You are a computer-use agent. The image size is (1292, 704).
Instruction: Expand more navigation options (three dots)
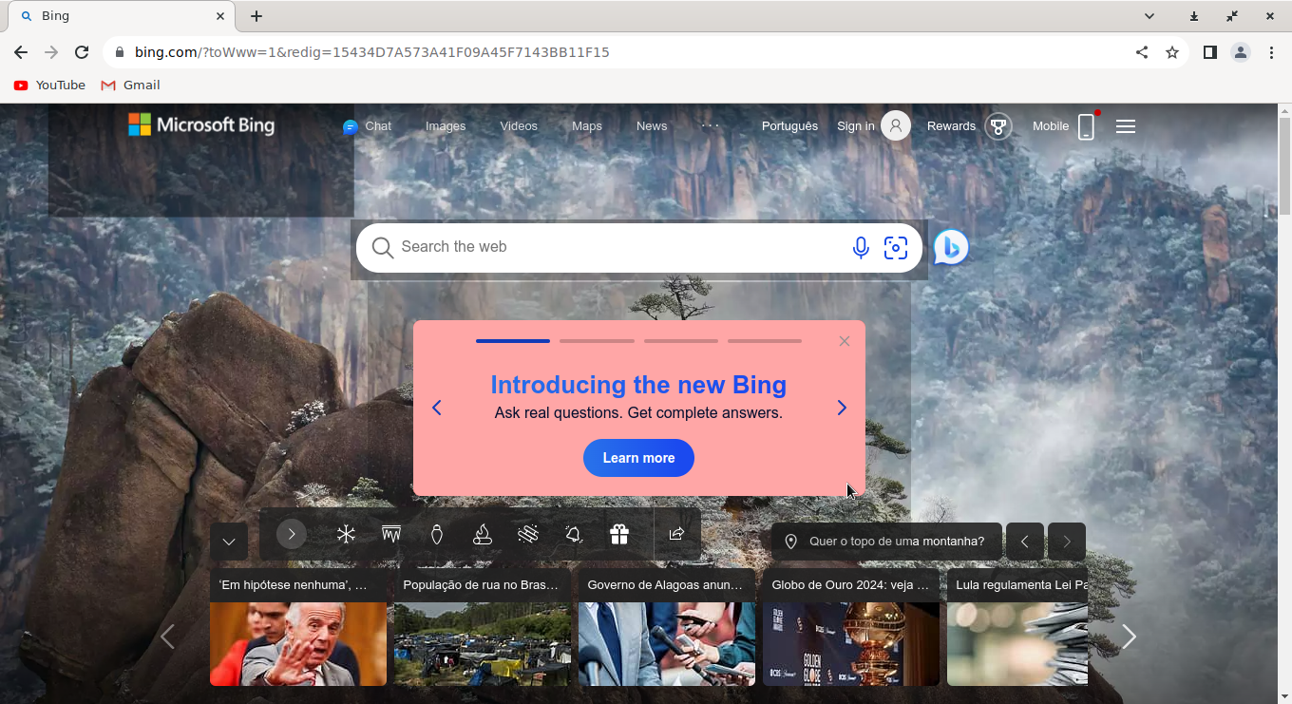[x=711, y=125]
